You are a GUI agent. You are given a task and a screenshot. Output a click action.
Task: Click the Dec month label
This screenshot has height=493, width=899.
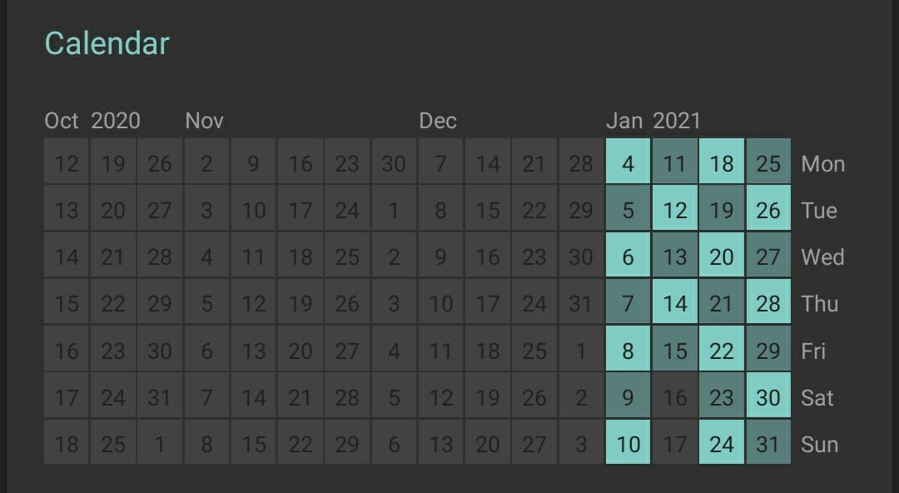[x=438, y=121]
